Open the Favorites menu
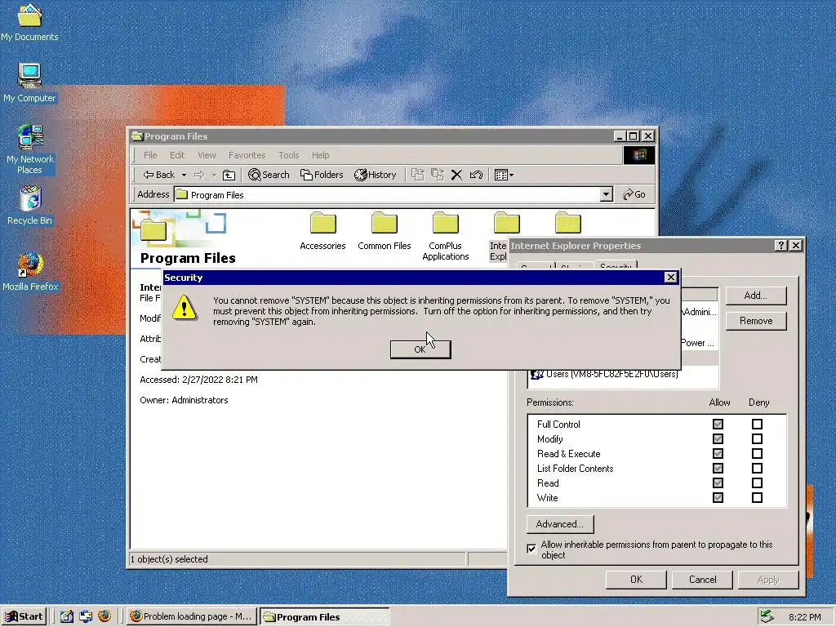This screenshot has width=836, height=627. tap(247, 155)
